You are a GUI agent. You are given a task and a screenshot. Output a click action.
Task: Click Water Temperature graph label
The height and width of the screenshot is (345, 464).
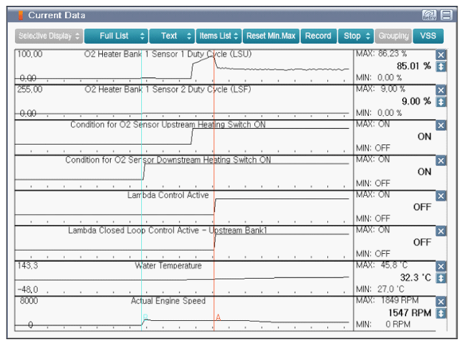coord(168,266)
